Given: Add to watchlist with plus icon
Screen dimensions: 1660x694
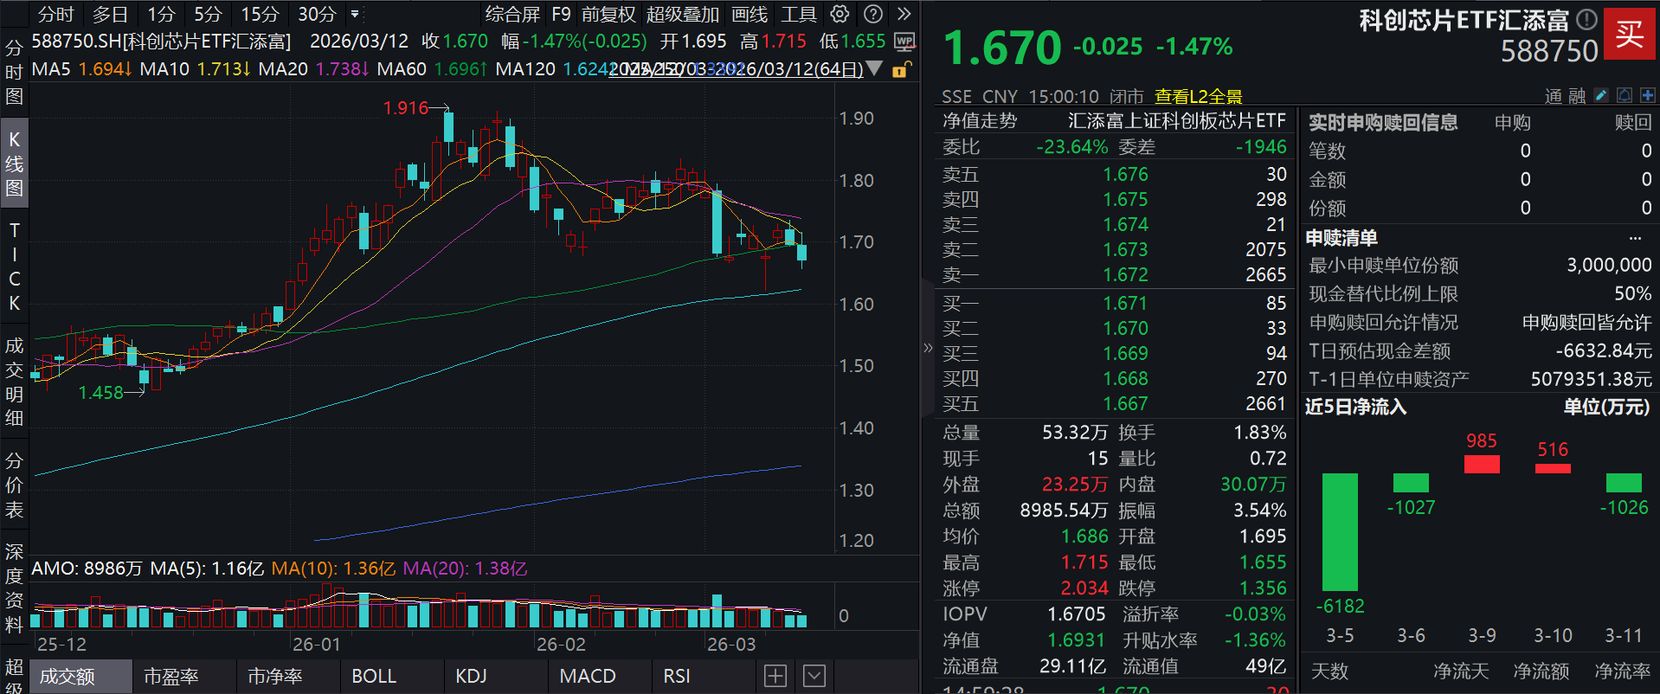Looking at the screenshot, I should click(x=1647, y=95).
